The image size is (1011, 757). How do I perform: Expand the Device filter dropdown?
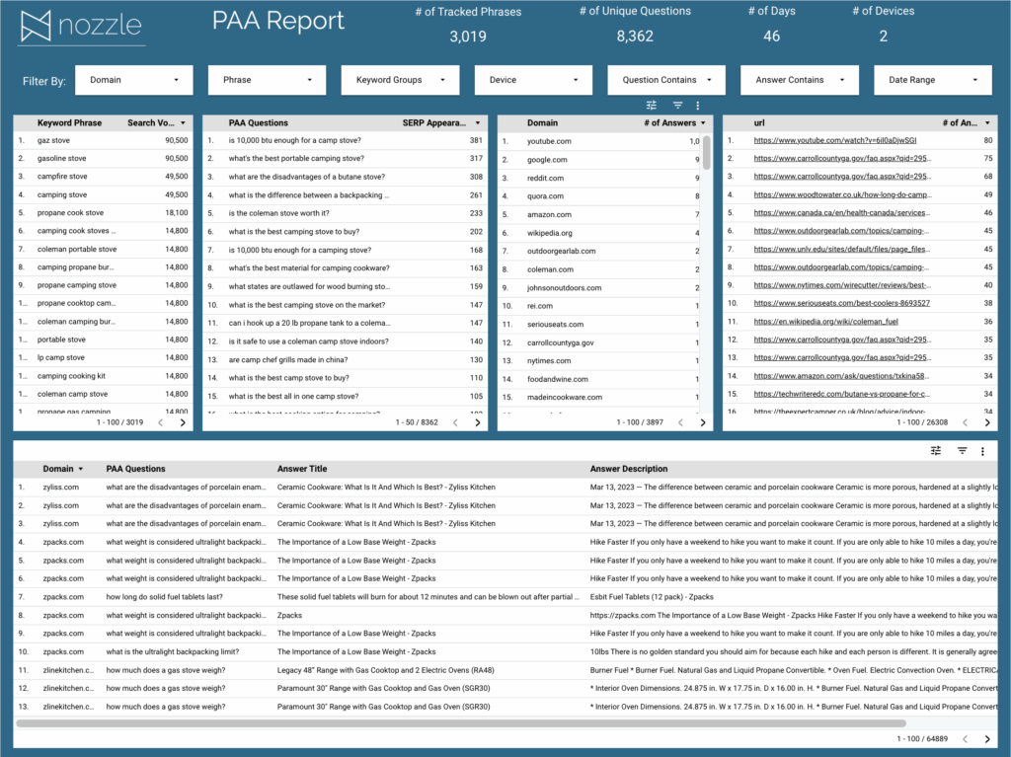pos(533,80)
